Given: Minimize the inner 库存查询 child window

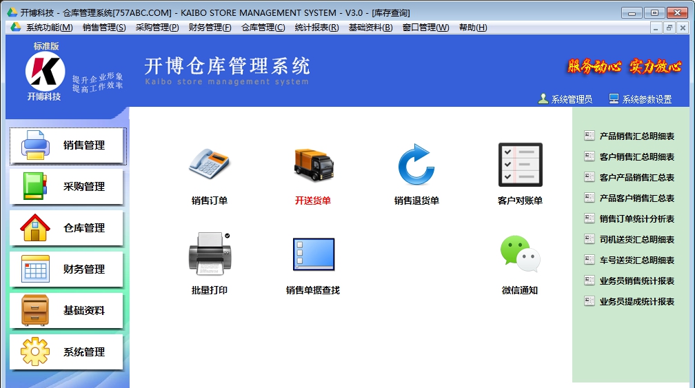Looking at the screenshot, I should pyautogui.click(x=656, y=28).
